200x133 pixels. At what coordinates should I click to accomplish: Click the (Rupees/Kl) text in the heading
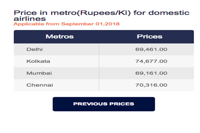coord(104,13)
